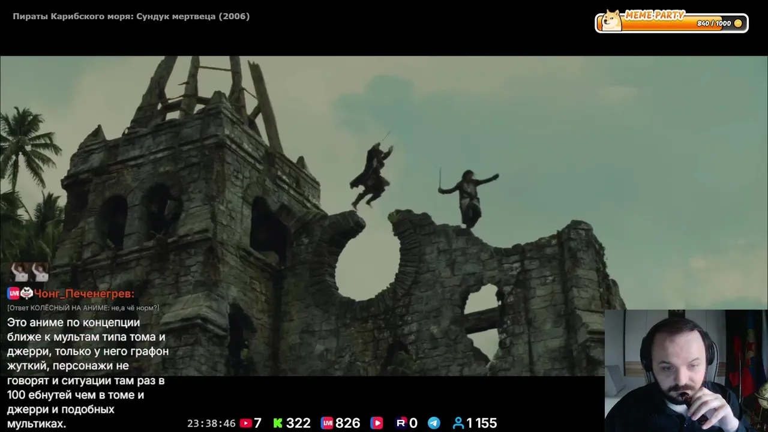Click the gold coin icon in Meme Party bar

click(738, 23)
